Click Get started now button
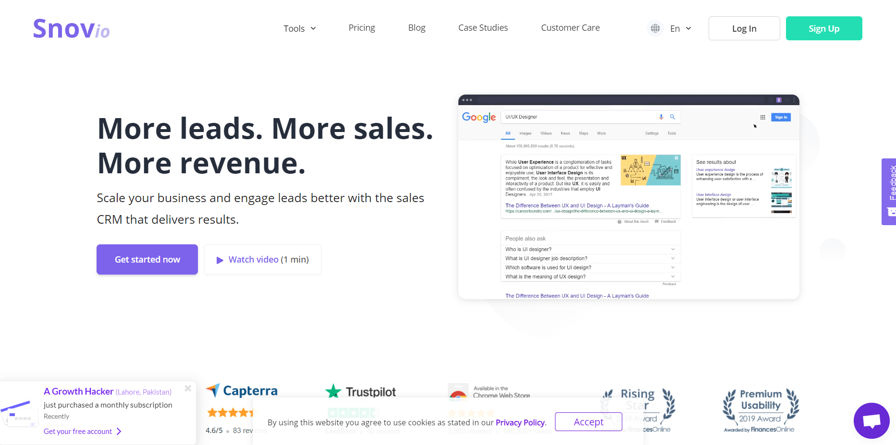The image size is (896, 445). coord(147,259)
